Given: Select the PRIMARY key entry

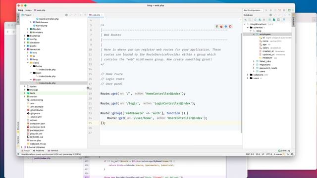Looking at the screenshot, I should (x=267, y=58).
